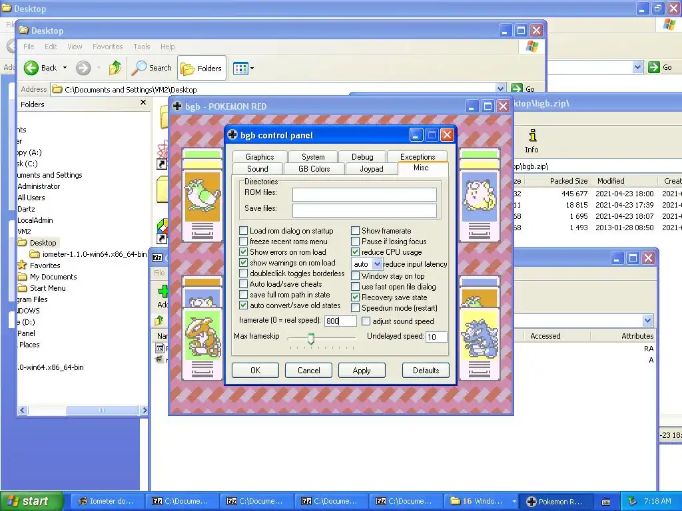Expand address dropdown in rear Desktop window

tap(637, 67)
